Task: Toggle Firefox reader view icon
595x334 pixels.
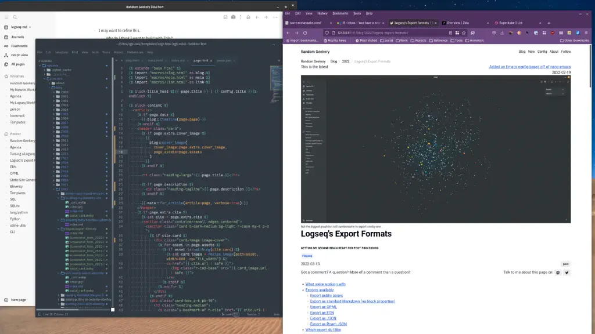Action: click(450, 33)
